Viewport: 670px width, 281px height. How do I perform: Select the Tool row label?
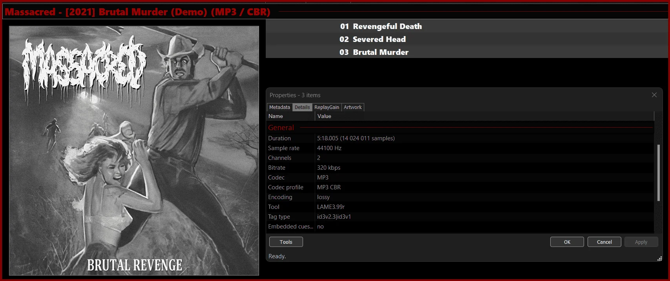(274, 207)
